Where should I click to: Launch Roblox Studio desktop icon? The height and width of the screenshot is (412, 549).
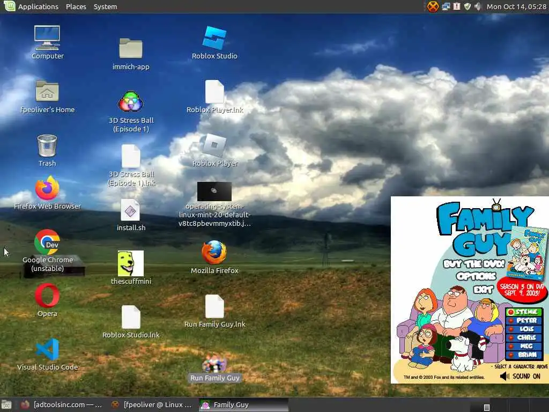click(214, 38)
